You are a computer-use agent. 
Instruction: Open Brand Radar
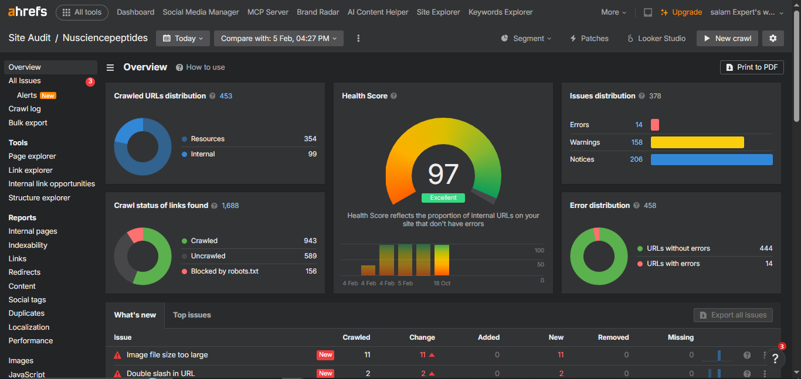coord(318,12)
